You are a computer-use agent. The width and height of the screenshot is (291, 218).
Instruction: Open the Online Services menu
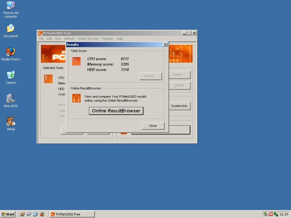88,39
